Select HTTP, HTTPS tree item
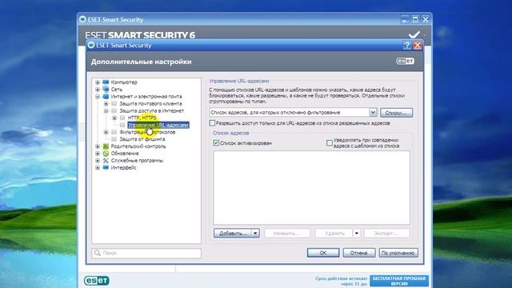The width and height of the screenshot is (512, 288). 142,118
